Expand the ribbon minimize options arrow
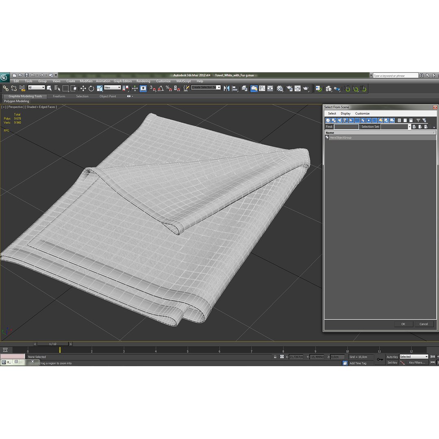 pyautogui.click(x=132, y=96)
